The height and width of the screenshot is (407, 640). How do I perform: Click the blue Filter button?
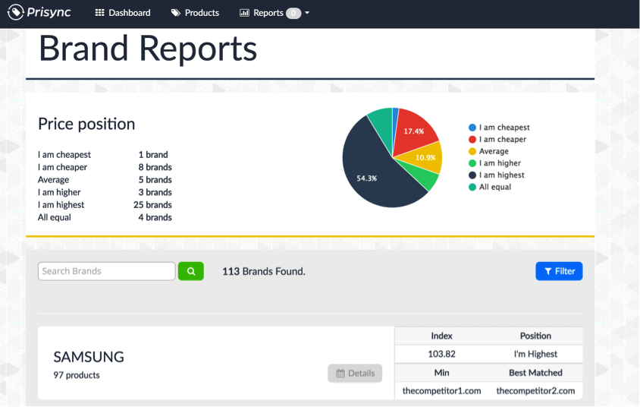click(x=559, y=271)
